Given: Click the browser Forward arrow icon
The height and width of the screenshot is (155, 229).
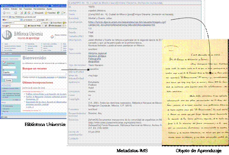Looking at the screenshot, I should point(15,13).
